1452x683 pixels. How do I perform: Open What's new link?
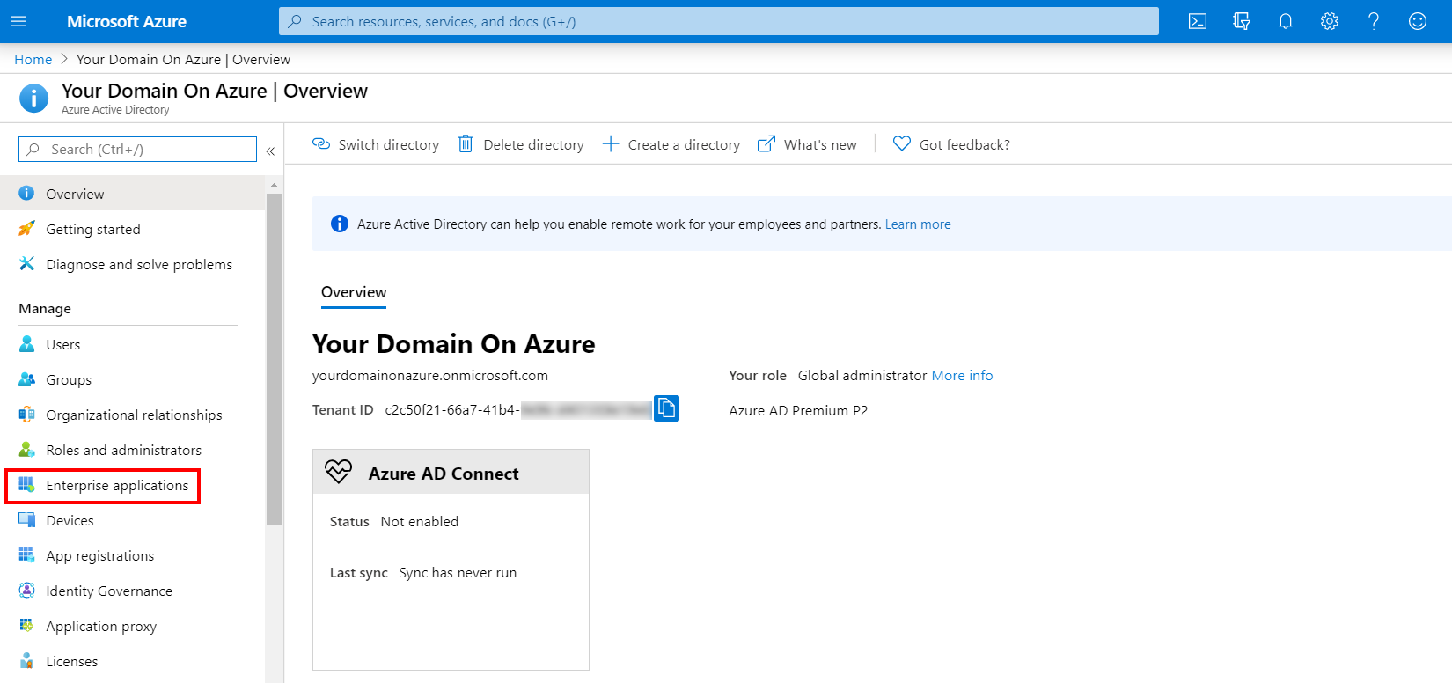click(807, 144)
